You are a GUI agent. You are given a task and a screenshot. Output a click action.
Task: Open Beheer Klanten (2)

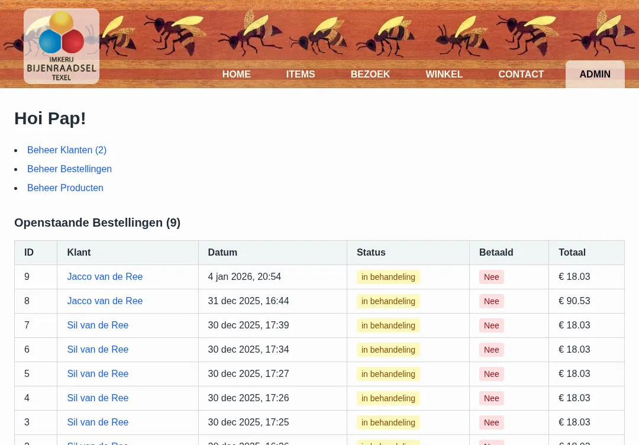[x=67, y=150]
